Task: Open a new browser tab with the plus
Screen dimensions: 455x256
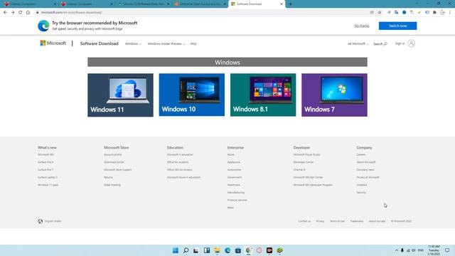Action: point(290,4)
